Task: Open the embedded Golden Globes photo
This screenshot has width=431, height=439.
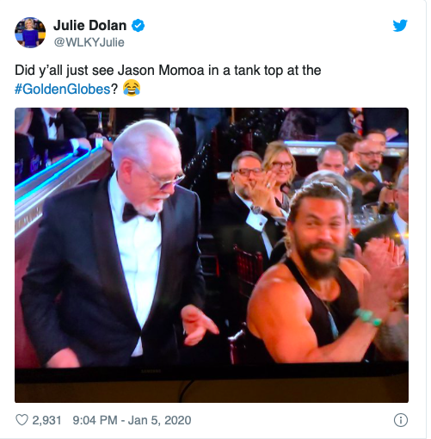Action: 212,255
